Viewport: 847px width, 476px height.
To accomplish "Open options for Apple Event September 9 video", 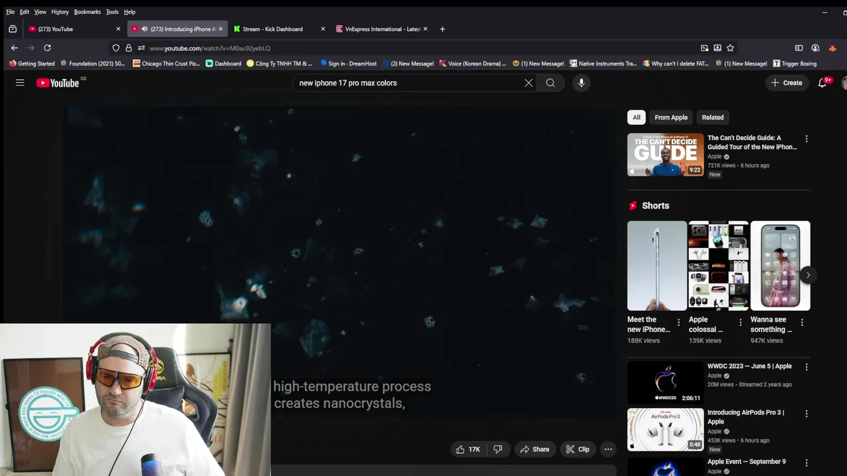I will point(806,463).
